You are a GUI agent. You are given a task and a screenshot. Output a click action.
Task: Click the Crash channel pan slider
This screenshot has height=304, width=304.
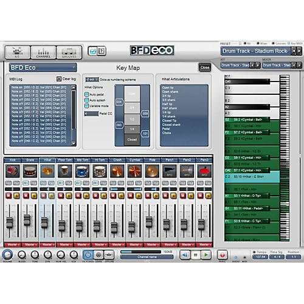pos(117,189)
